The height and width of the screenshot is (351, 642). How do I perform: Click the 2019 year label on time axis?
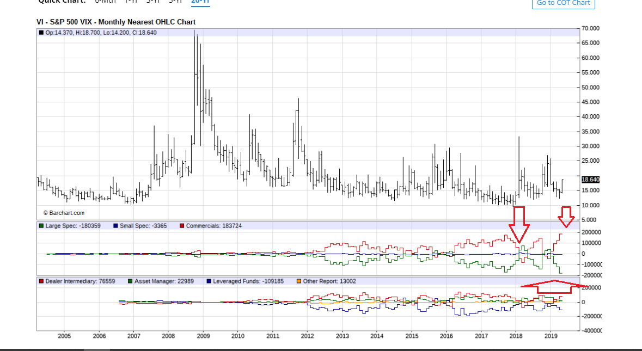coord(551,336)
